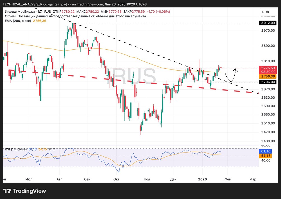This screenshot has width=281, height=199.
Task: Click the 2470,00 price scale tick
Action: [x=268, y=132]
